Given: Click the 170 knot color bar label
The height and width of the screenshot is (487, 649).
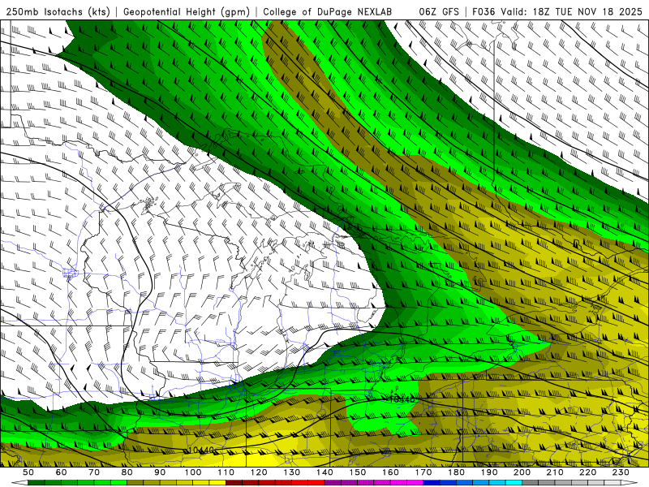Looking at the screenshot, I should (423, 472).
